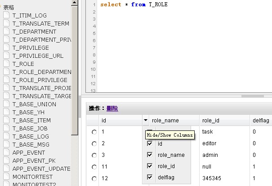Open the T_ROLE_PRIVILEGE table
The height and width of the screenshot is (186, 272).
[40, 80]
